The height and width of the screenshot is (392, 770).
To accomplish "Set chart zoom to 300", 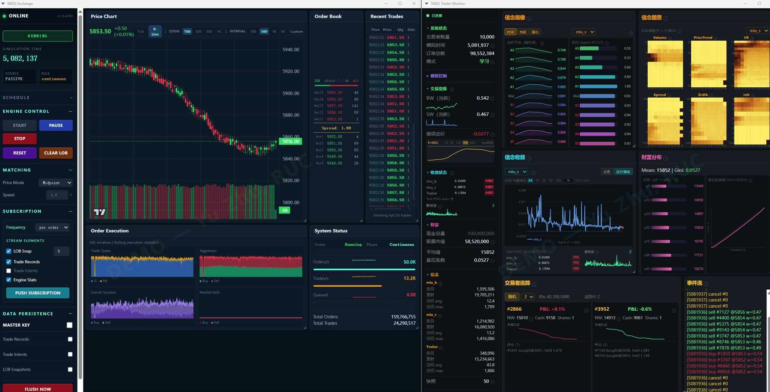I will [x=198, y=32].
